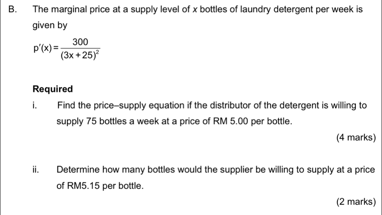The height and width of the screenshot is (215, 382).
Task: Click the "(4 marks)" label
Action: pos(356,137)
